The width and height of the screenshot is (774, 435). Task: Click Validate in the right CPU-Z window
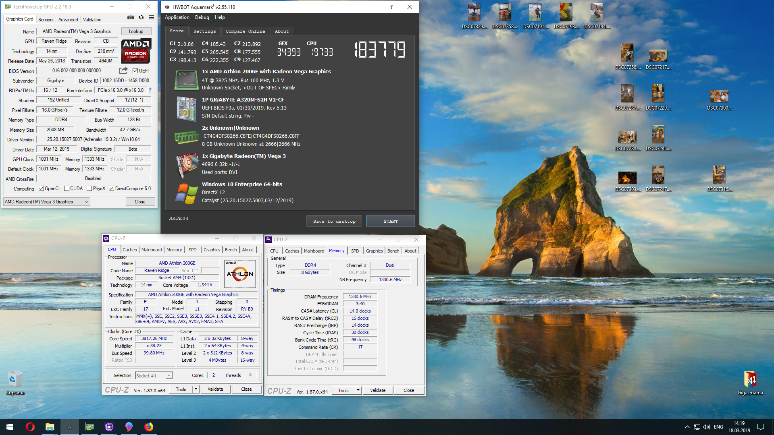click(x=378, y=390)
